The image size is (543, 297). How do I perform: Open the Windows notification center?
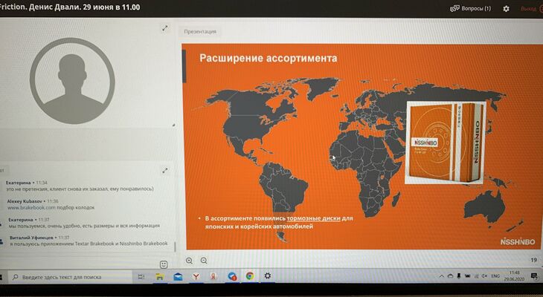tap(534, 275)
